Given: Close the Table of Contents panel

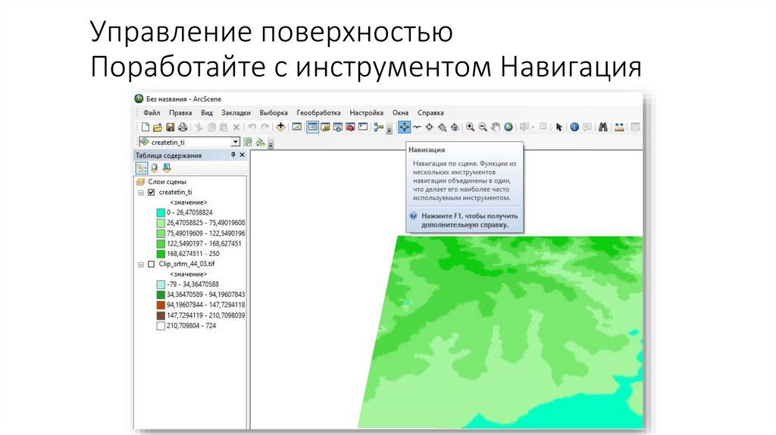Looking at the screenshot, I should pos(242,155).
